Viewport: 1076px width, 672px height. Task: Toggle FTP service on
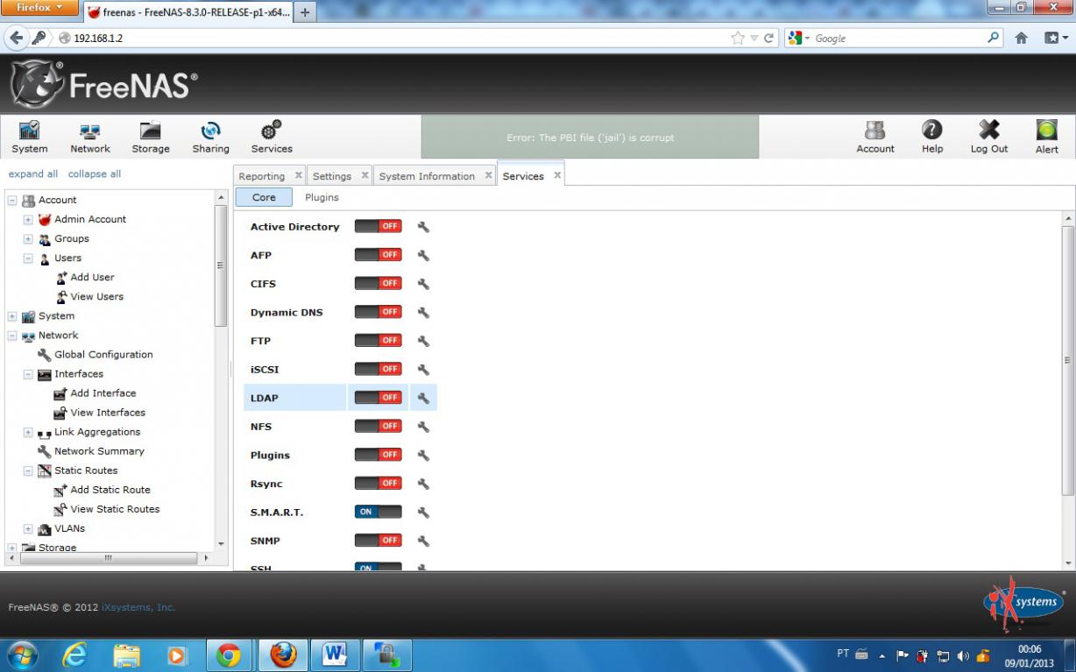pyautogui.click(x=378, y=340)
